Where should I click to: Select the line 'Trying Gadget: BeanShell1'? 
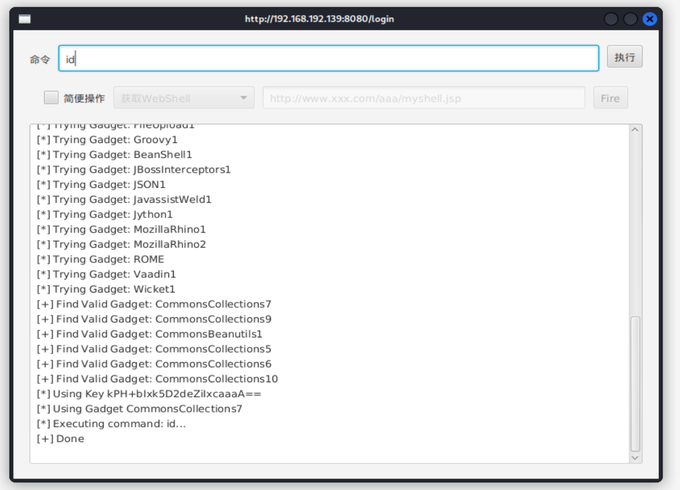click(114, 154)
